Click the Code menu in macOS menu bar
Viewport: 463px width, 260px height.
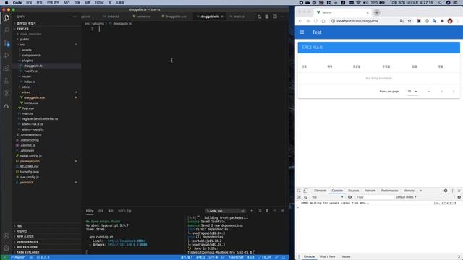(17, 3)
